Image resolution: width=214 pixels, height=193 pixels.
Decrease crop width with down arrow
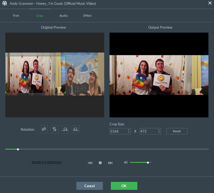tap(128, 133)
